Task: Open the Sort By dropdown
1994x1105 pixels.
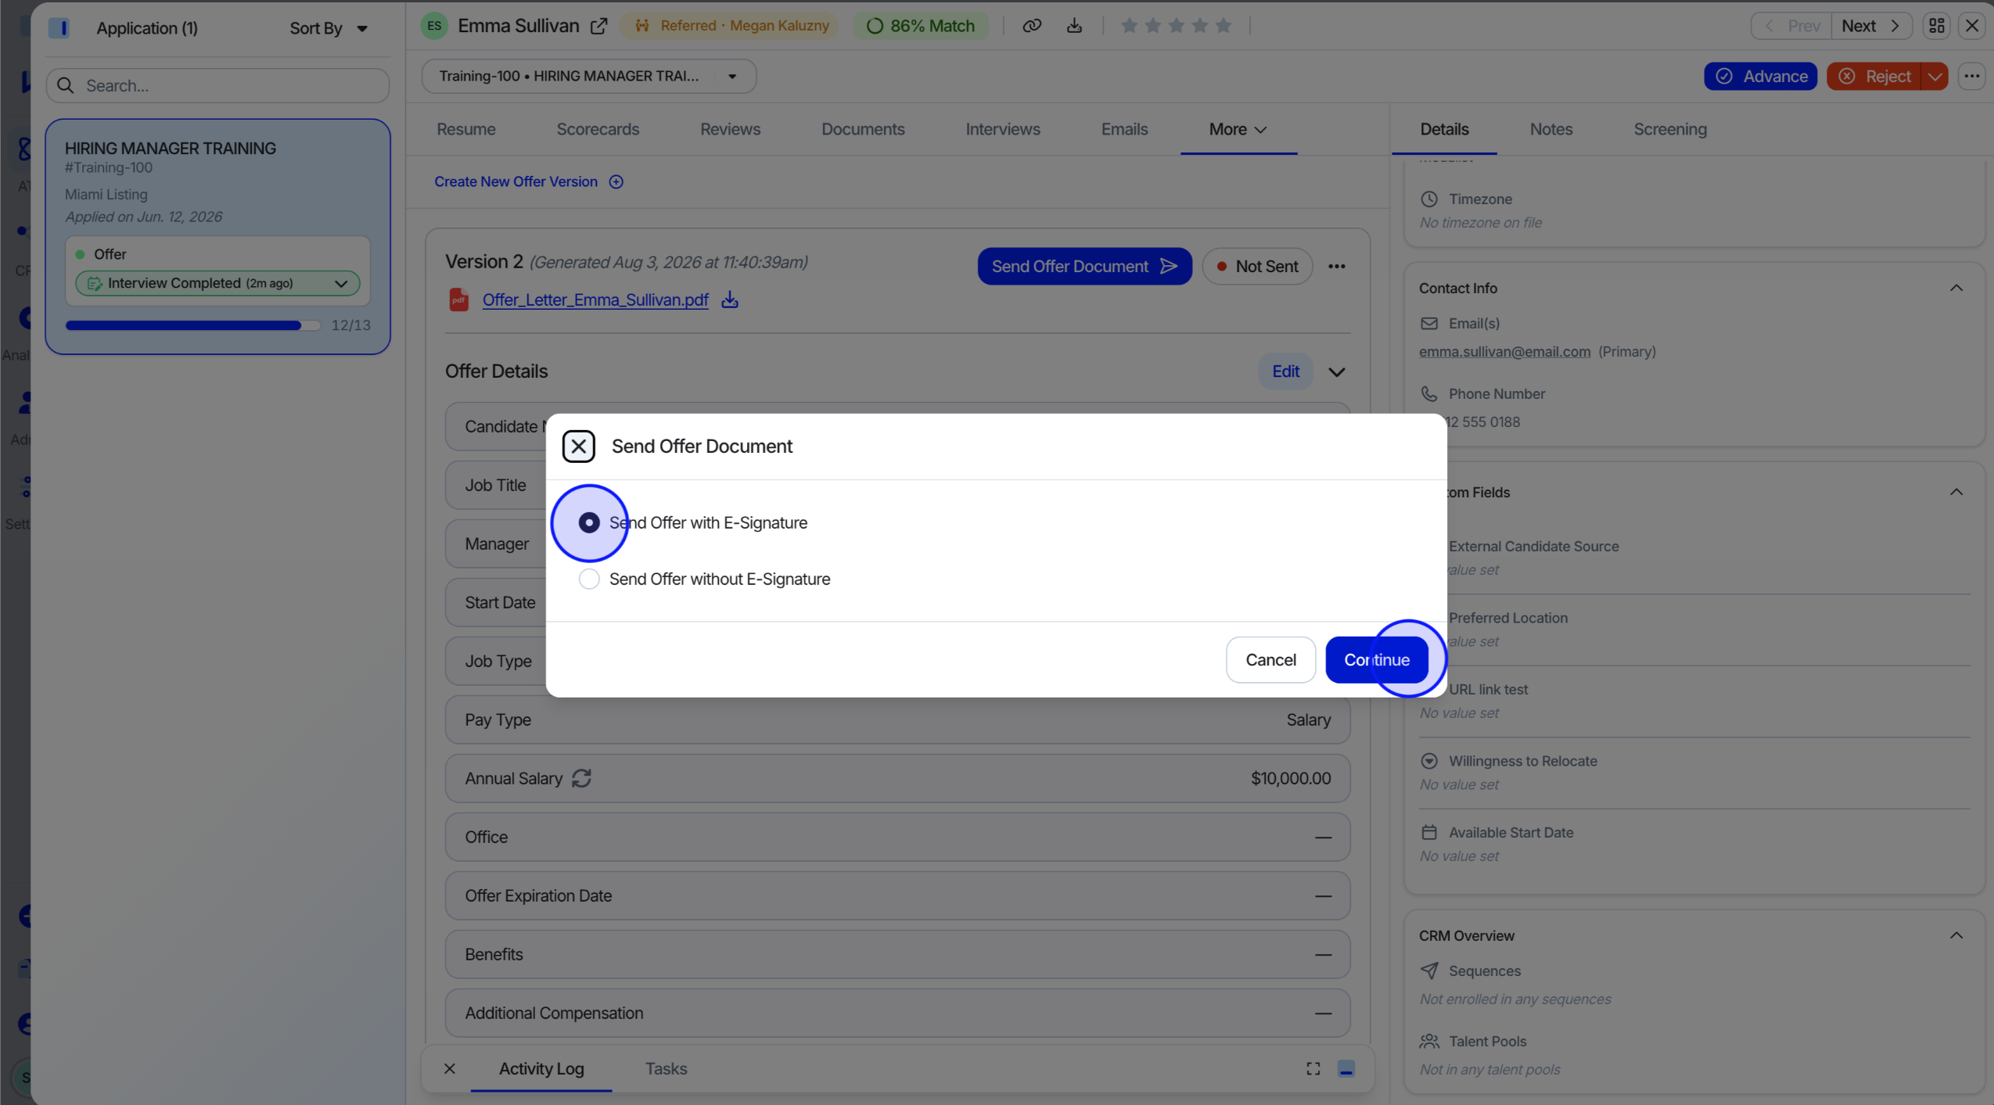Action: point(329,28)
